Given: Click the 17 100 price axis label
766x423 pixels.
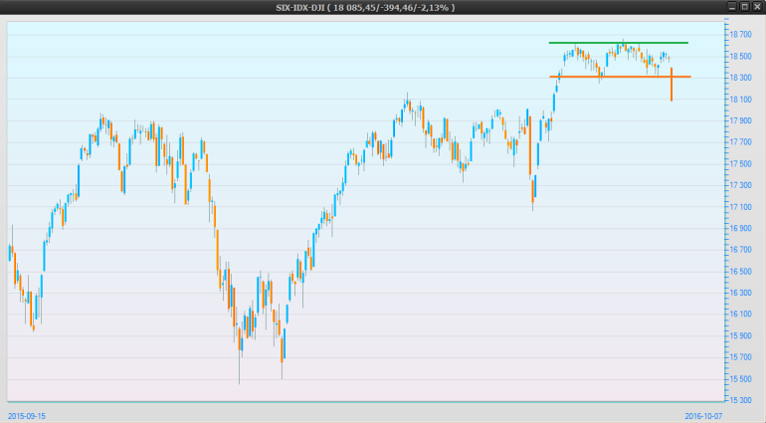Looking at the screenshot, I should [740, 207].
